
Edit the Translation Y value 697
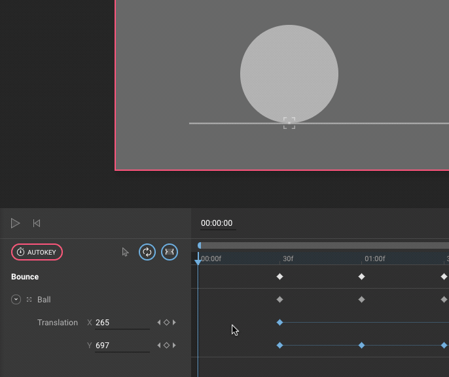click(x=122, y=346)
